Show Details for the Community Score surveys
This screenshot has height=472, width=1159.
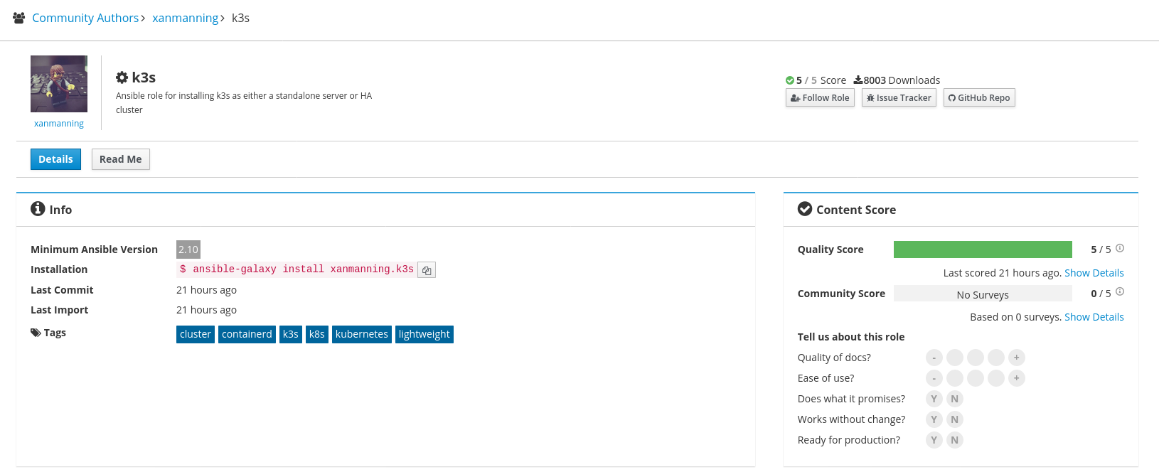tap(1094, 317)
